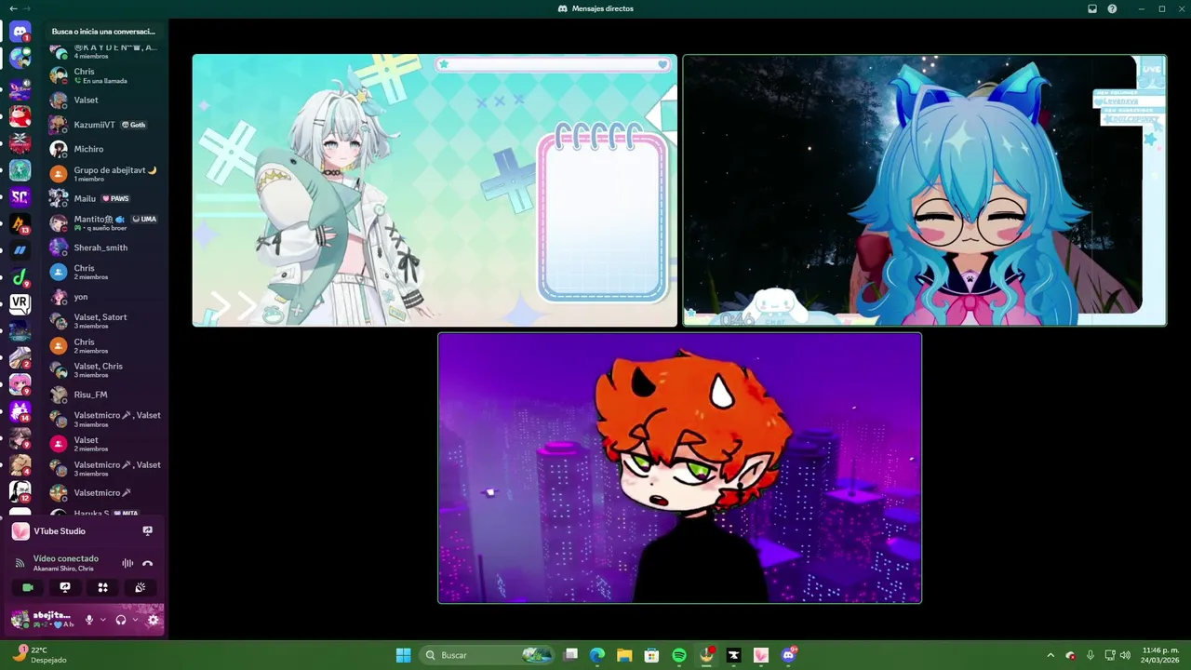Go back with title bar arrow

point(13,8)
